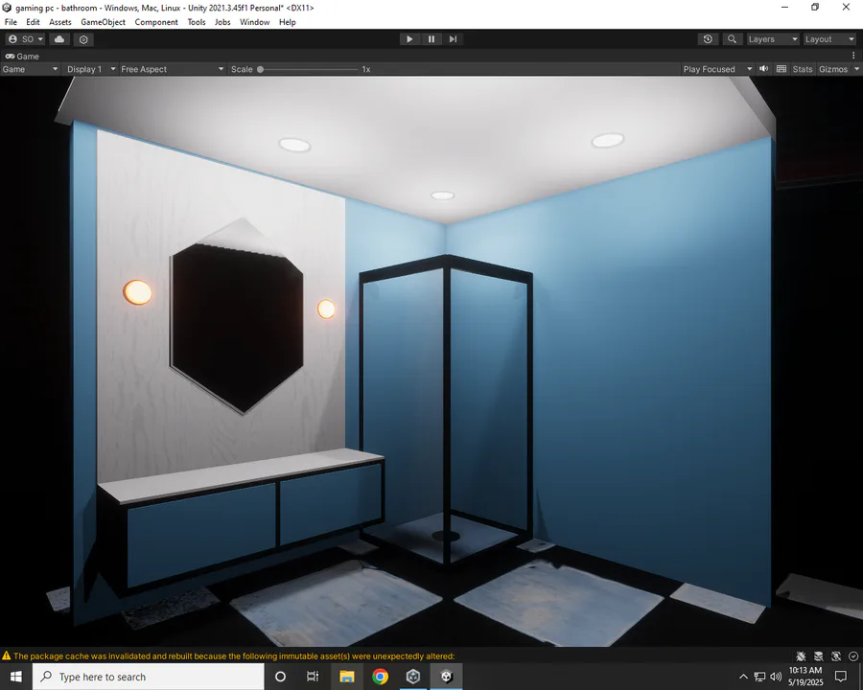The width and height of the screenshot is (863, 690).
Task: Click the Windows search box
Action: 149,677
